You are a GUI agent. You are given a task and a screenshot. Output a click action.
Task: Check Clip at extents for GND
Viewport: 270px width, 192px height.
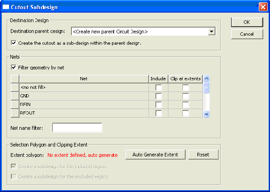pos(186,96)
